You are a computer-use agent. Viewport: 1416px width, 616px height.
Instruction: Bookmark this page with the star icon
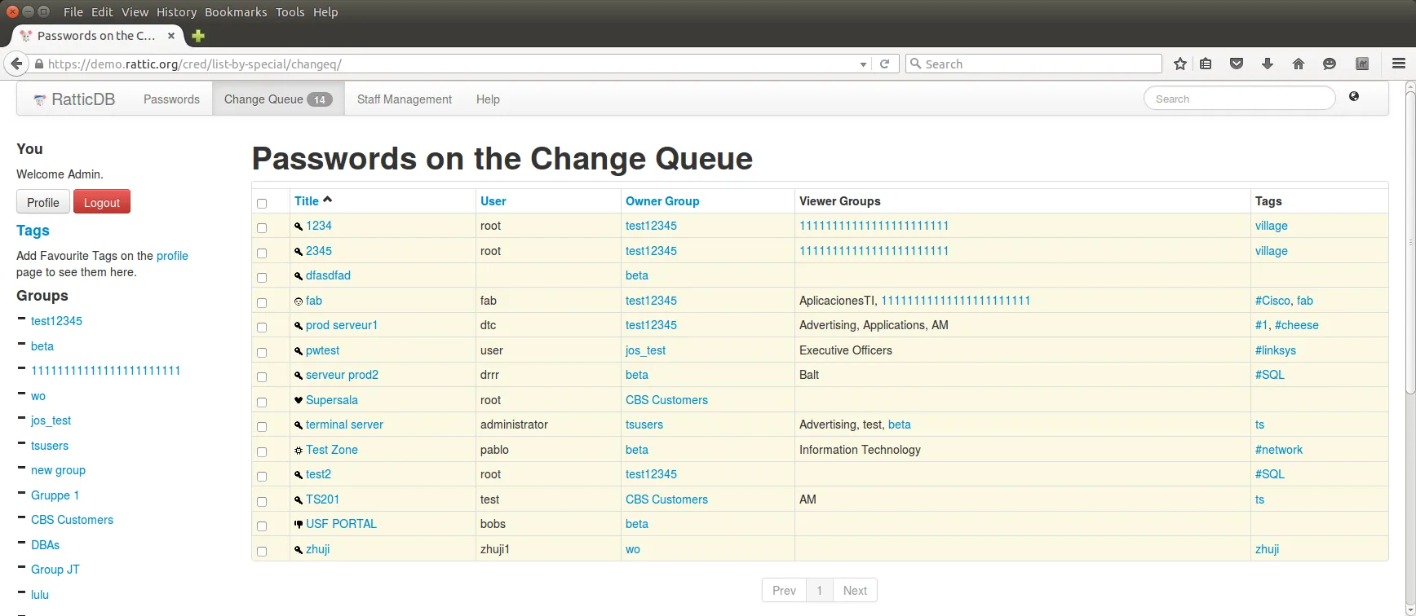click(x=1179, y=64)
